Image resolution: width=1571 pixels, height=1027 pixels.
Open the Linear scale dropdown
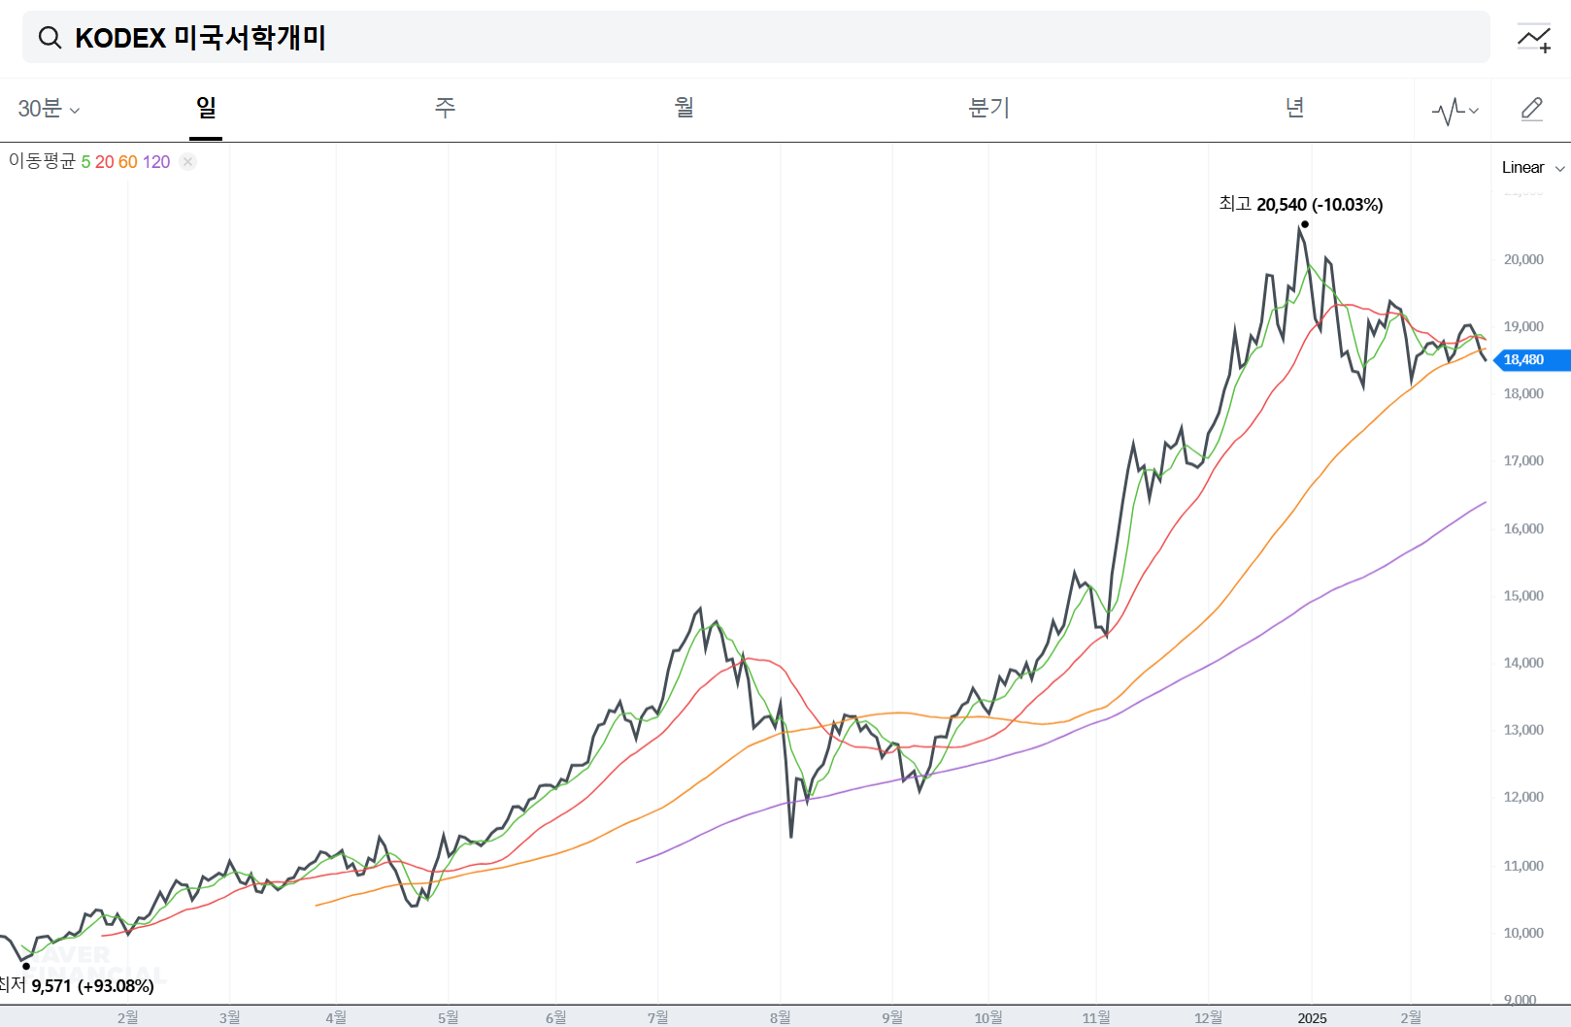[1533, 167]
